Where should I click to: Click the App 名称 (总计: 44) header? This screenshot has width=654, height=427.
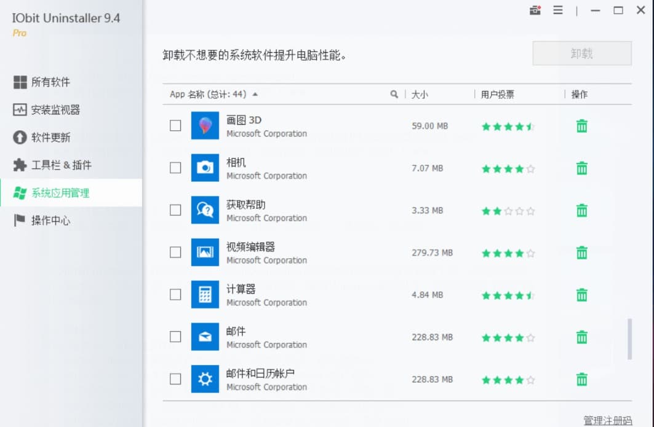click(208, 95)
